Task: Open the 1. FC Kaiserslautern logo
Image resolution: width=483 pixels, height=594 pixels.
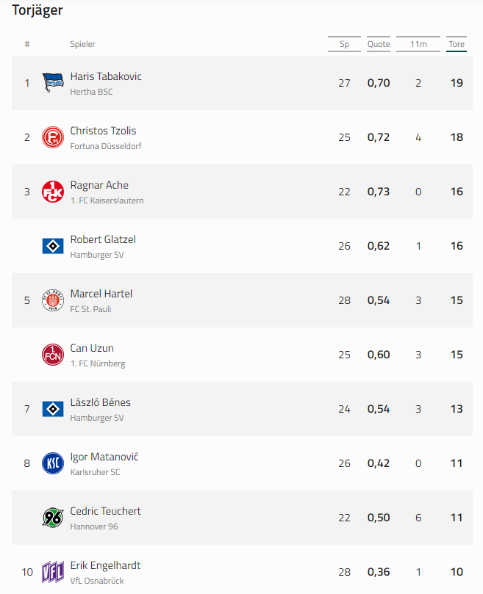Action: coord(53,192)
